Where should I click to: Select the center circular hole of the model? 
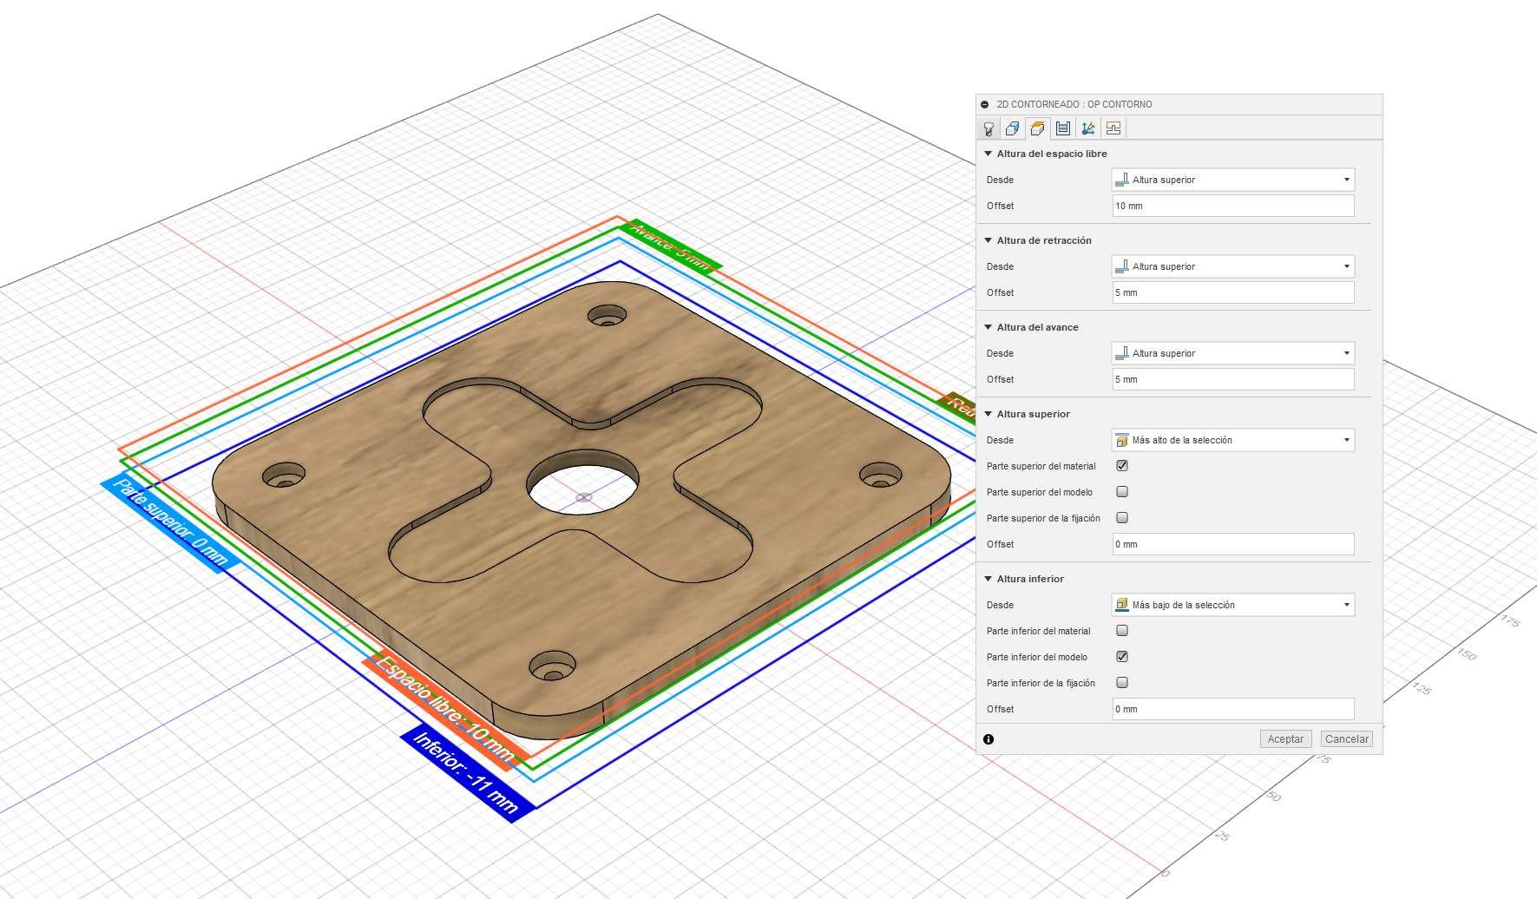coord(583,481)
